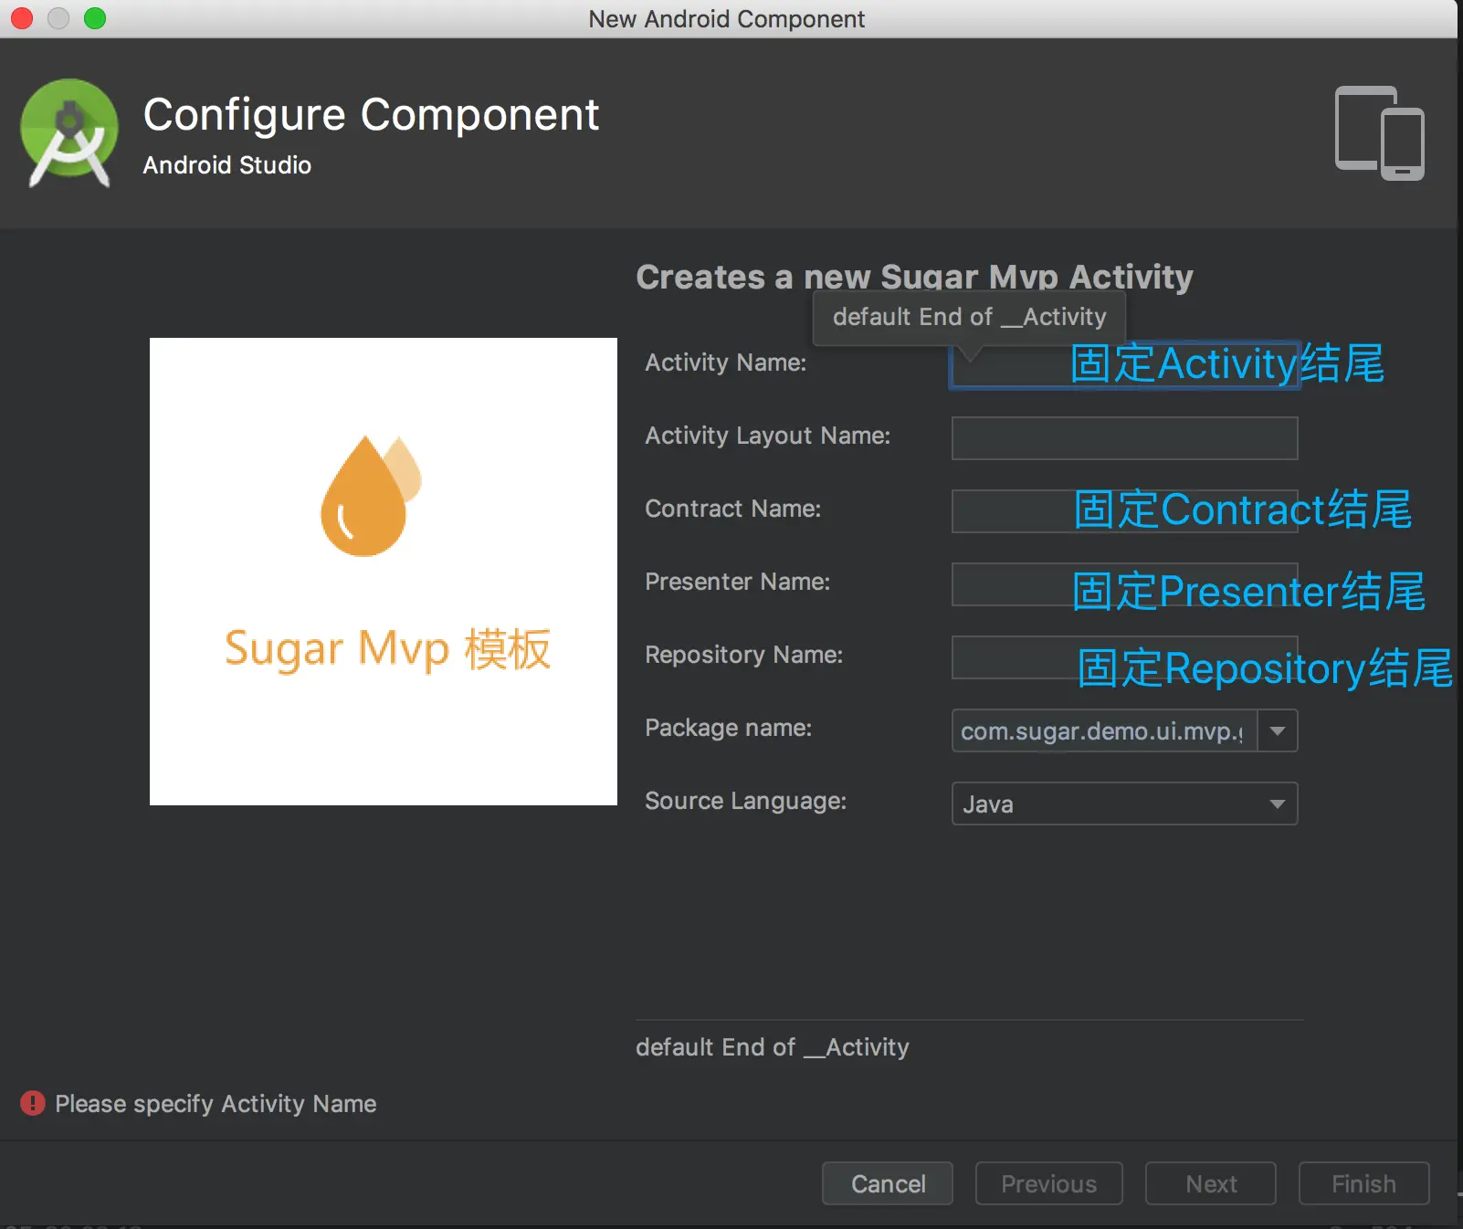Click the Android Studio logo icon
This screenshot has height=1229, width=1463.
pyautogui.click(x=69, y=132)
